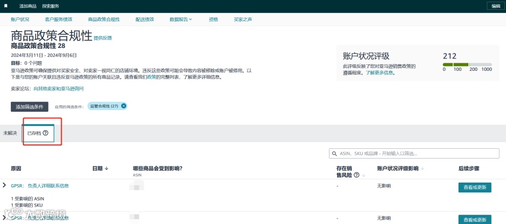This screenshot has height=224, width=506.
Task: Open 提供反馈 link
Action: point(103,38)
